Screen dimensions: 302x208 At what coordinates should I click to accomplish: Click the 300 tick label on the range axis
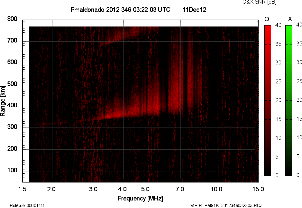(12, 127)
